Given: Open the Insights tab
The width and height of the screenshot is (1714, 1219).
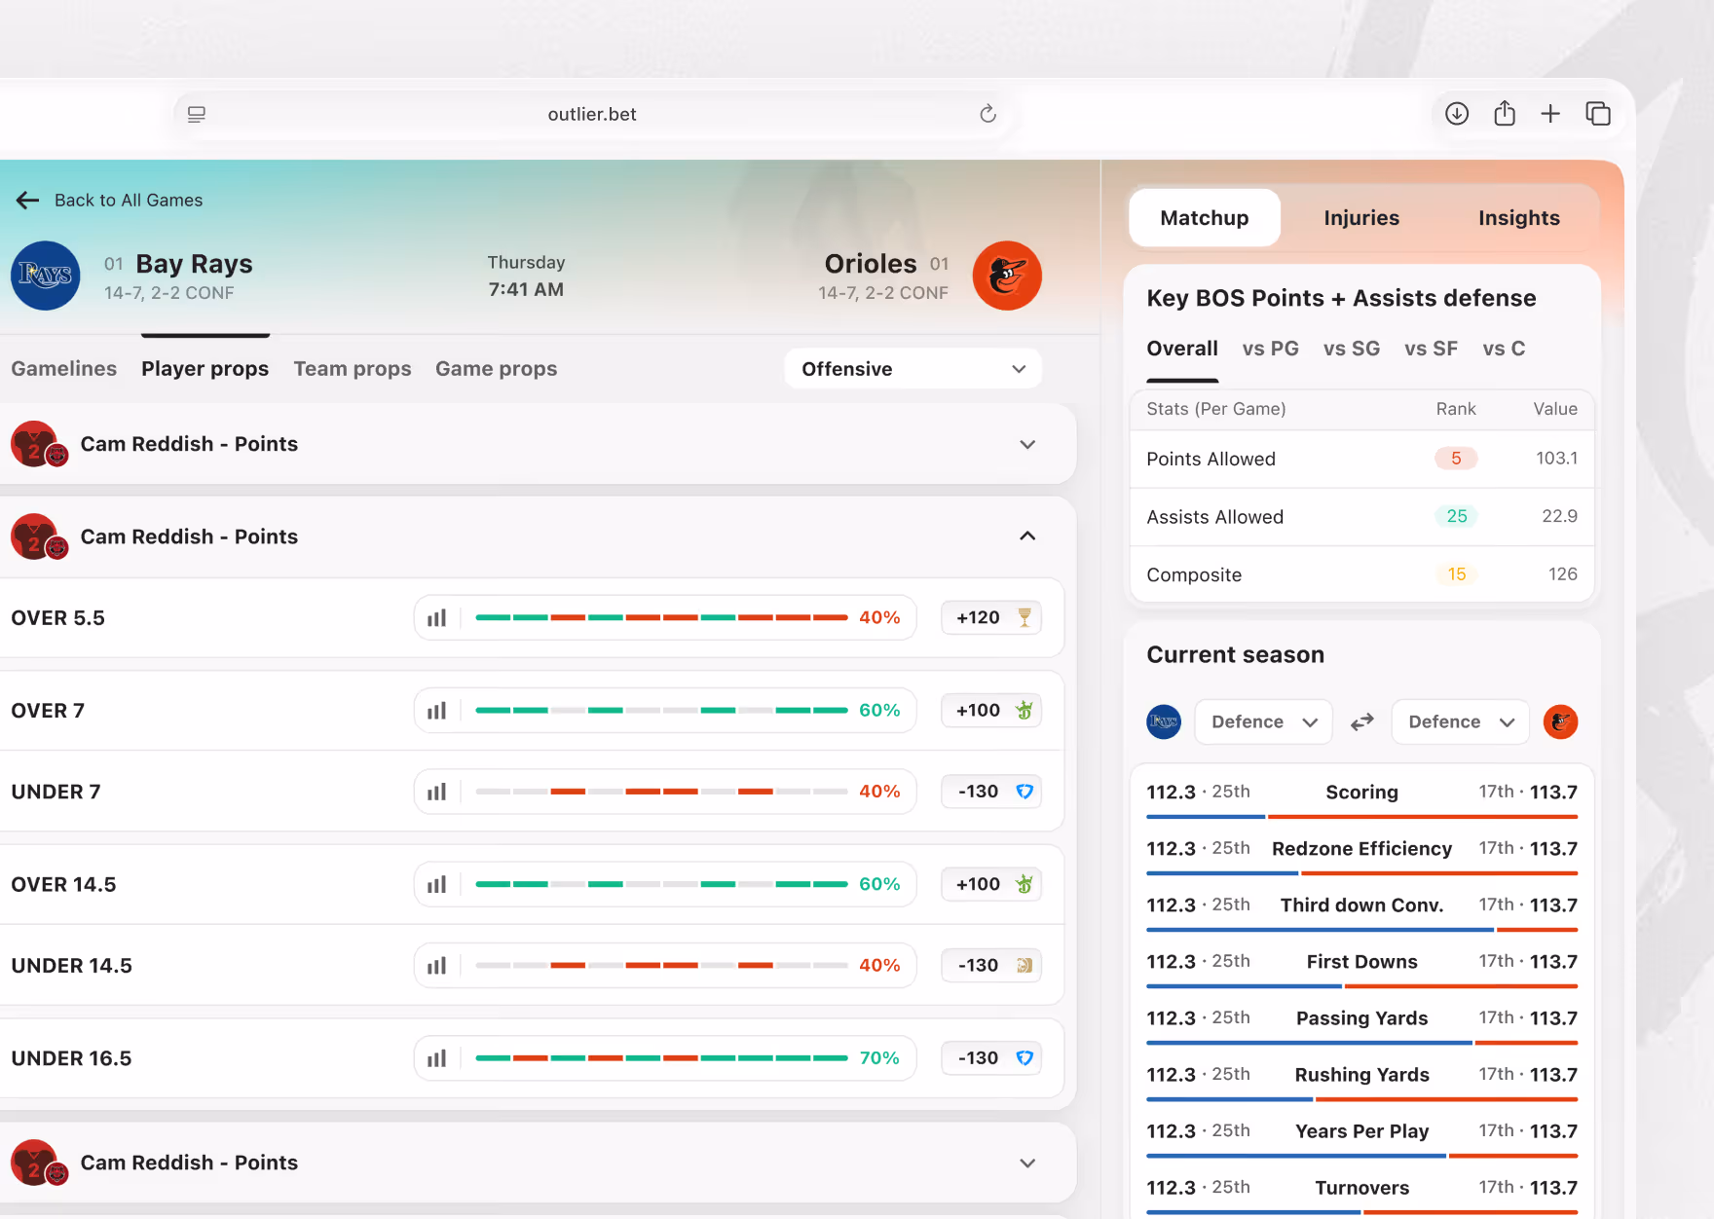Looking at the screenshot, I should coord(1519,218).
